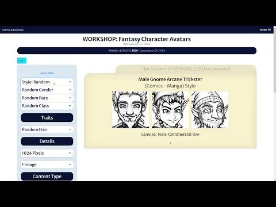
Task: Open the middle gnome with headband portrait
Action: [170, 110]
